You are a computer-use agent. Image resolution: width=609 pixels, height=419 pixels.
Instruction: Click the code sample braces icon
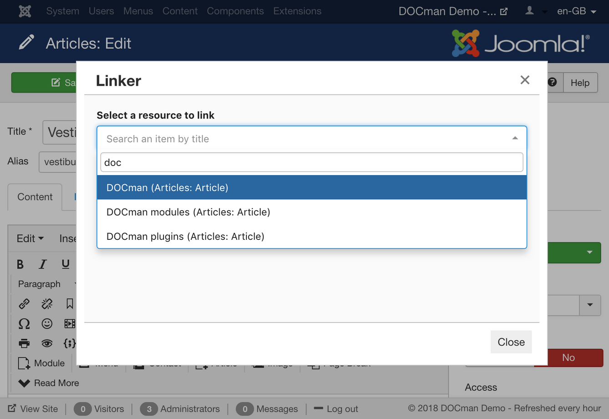click(70, 343)
